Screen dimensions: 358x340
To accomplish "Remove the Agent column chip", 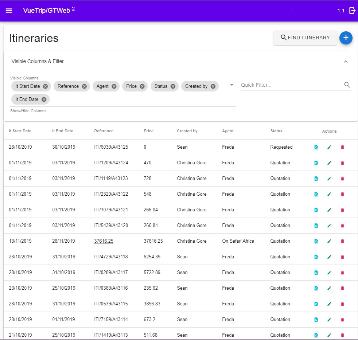I will click(x=114, y=86).
